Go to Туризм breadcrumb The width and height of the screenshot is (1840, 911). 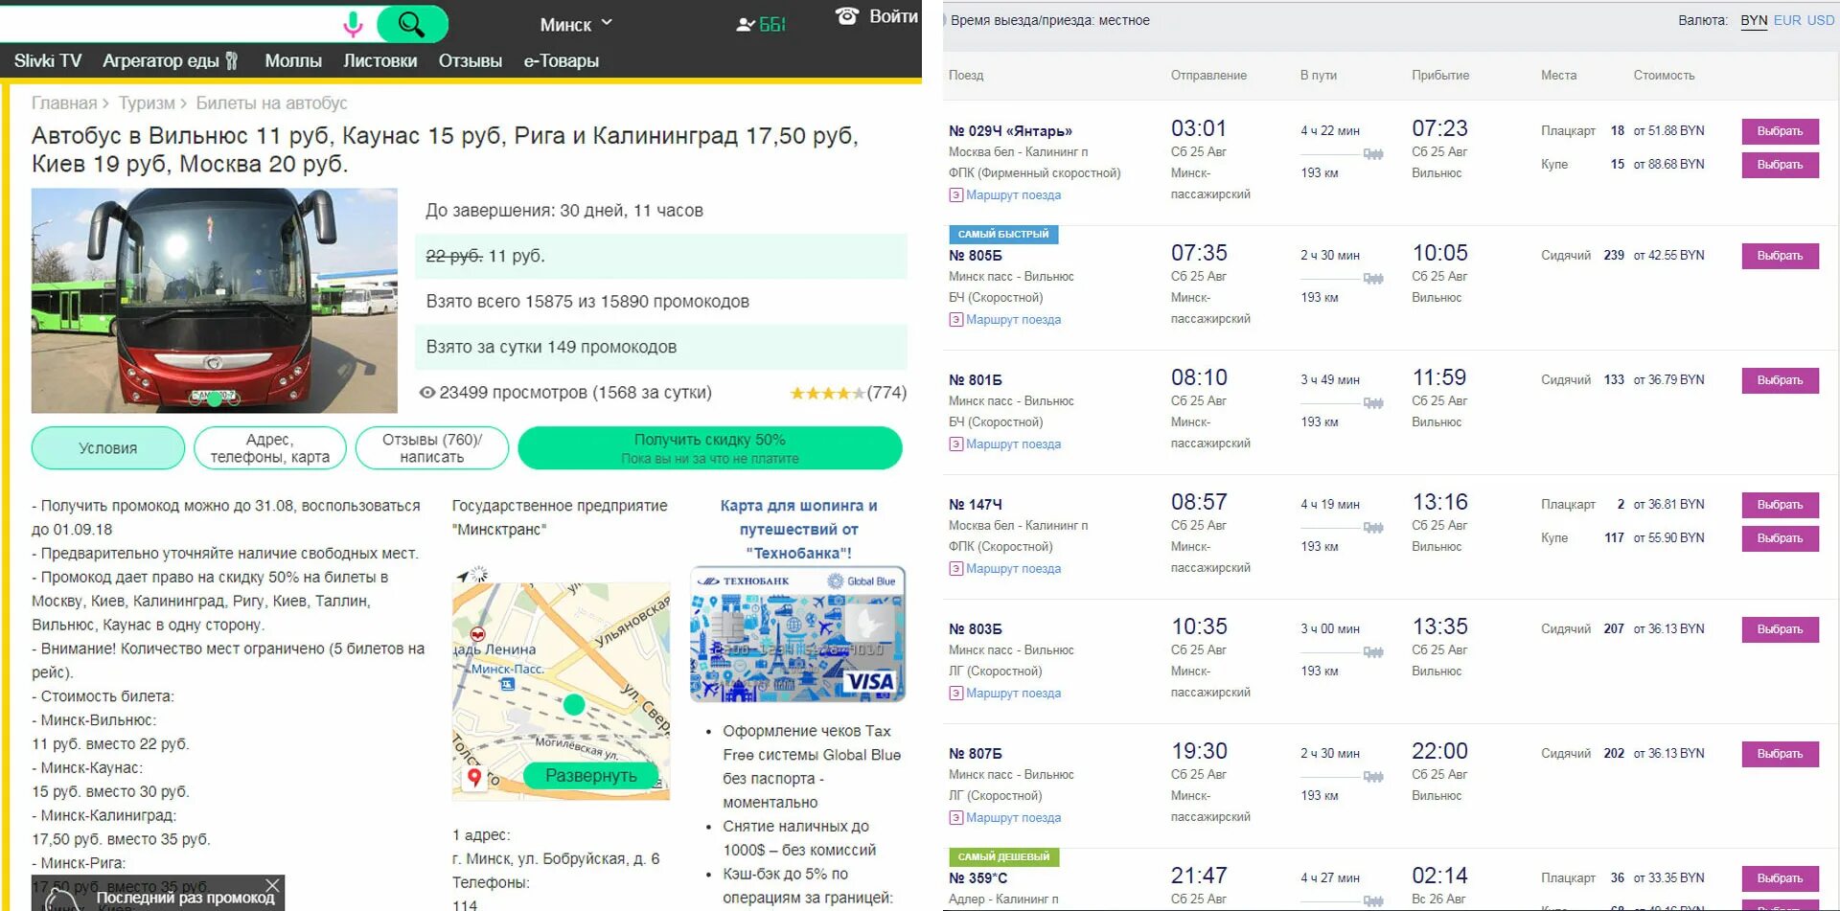pyautogui.click(x=147, y=102)
